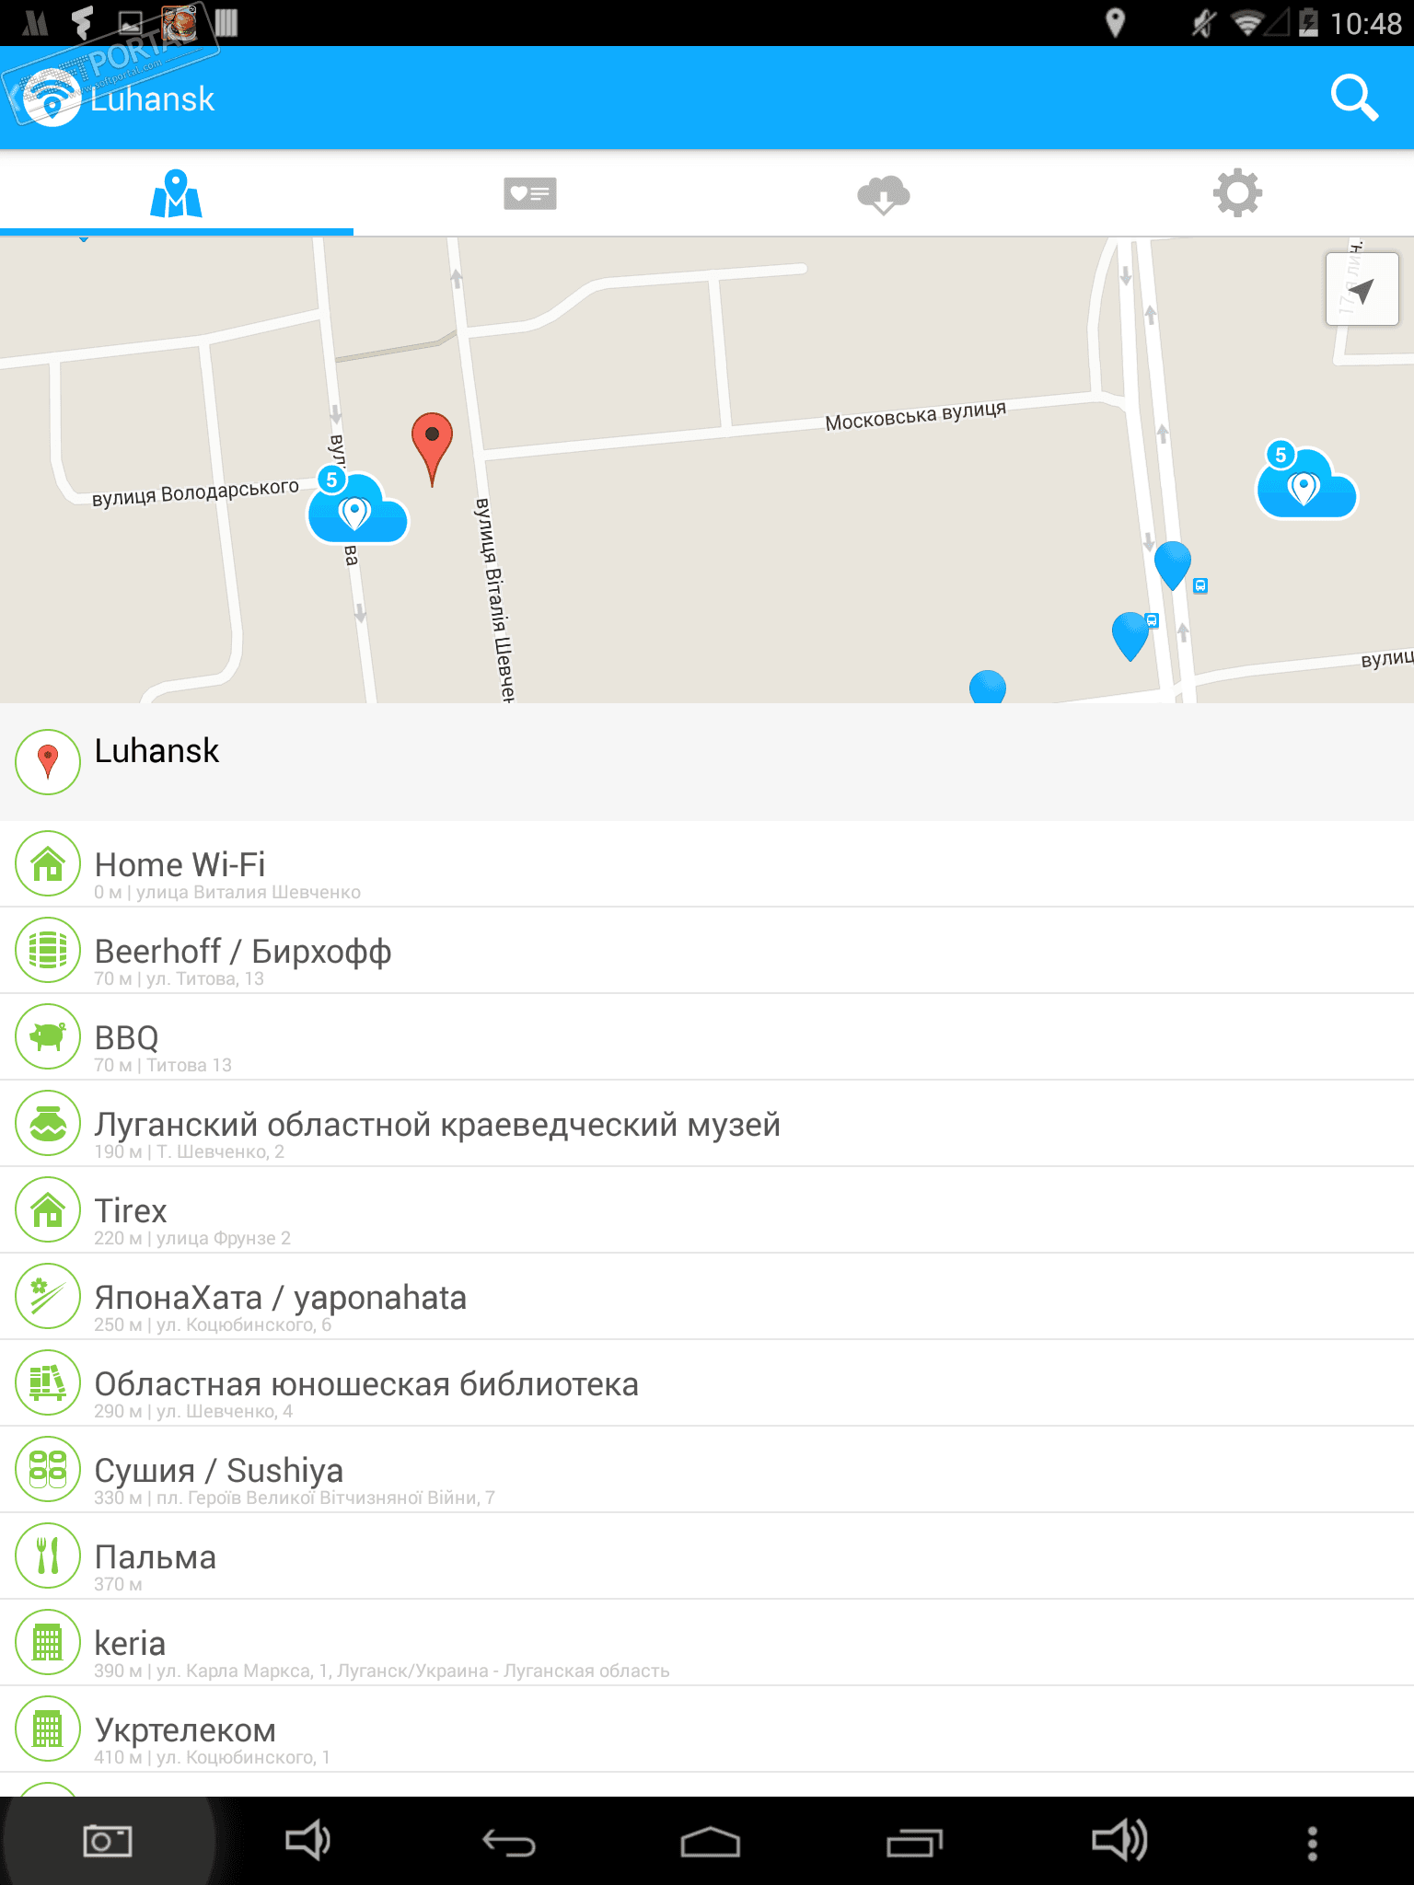
Task: Select the BBQ hotspot entry
Action: click(x=707, y=1037)
